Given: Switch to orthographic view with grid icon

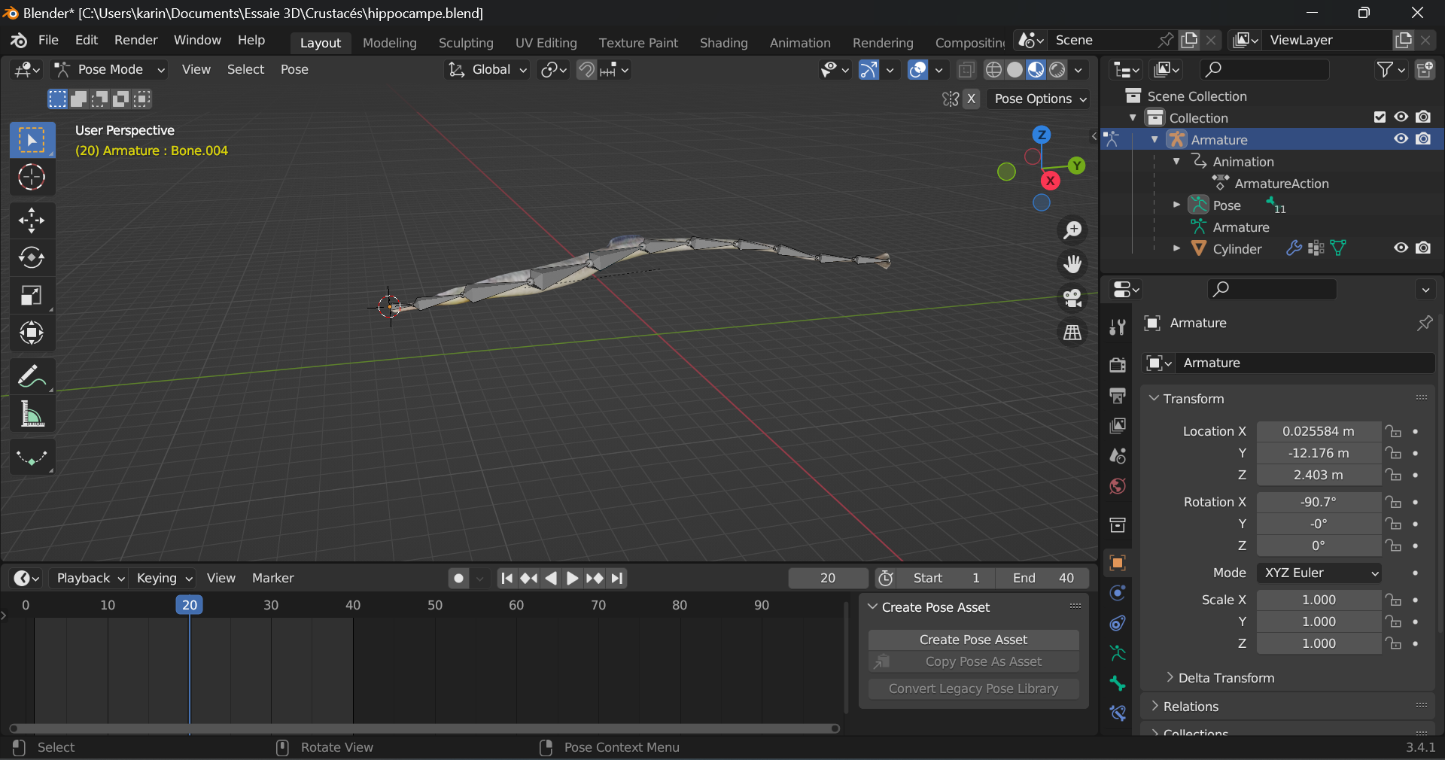Looking at the screenshot, I should 1072,333.
